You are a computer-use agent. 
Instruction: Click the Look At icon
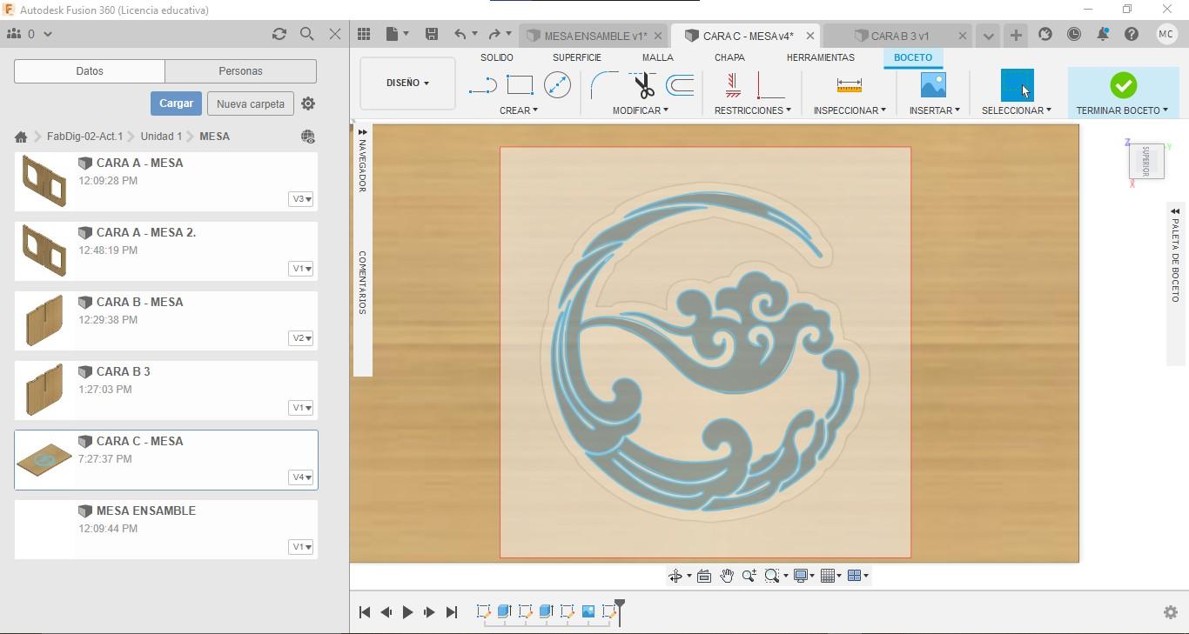point(704,576)
